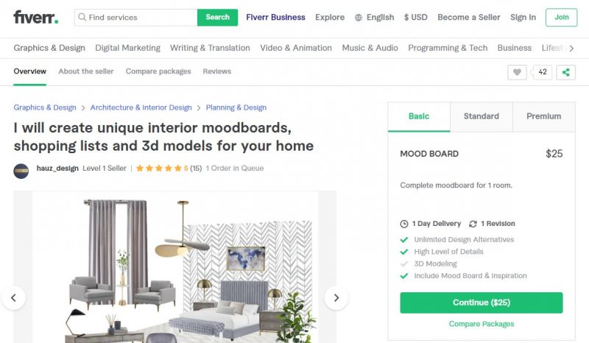Click the Fiverr logo

point(36,17)
